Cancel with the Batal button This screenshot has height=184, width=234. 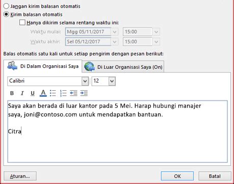[x=215, y=176]
